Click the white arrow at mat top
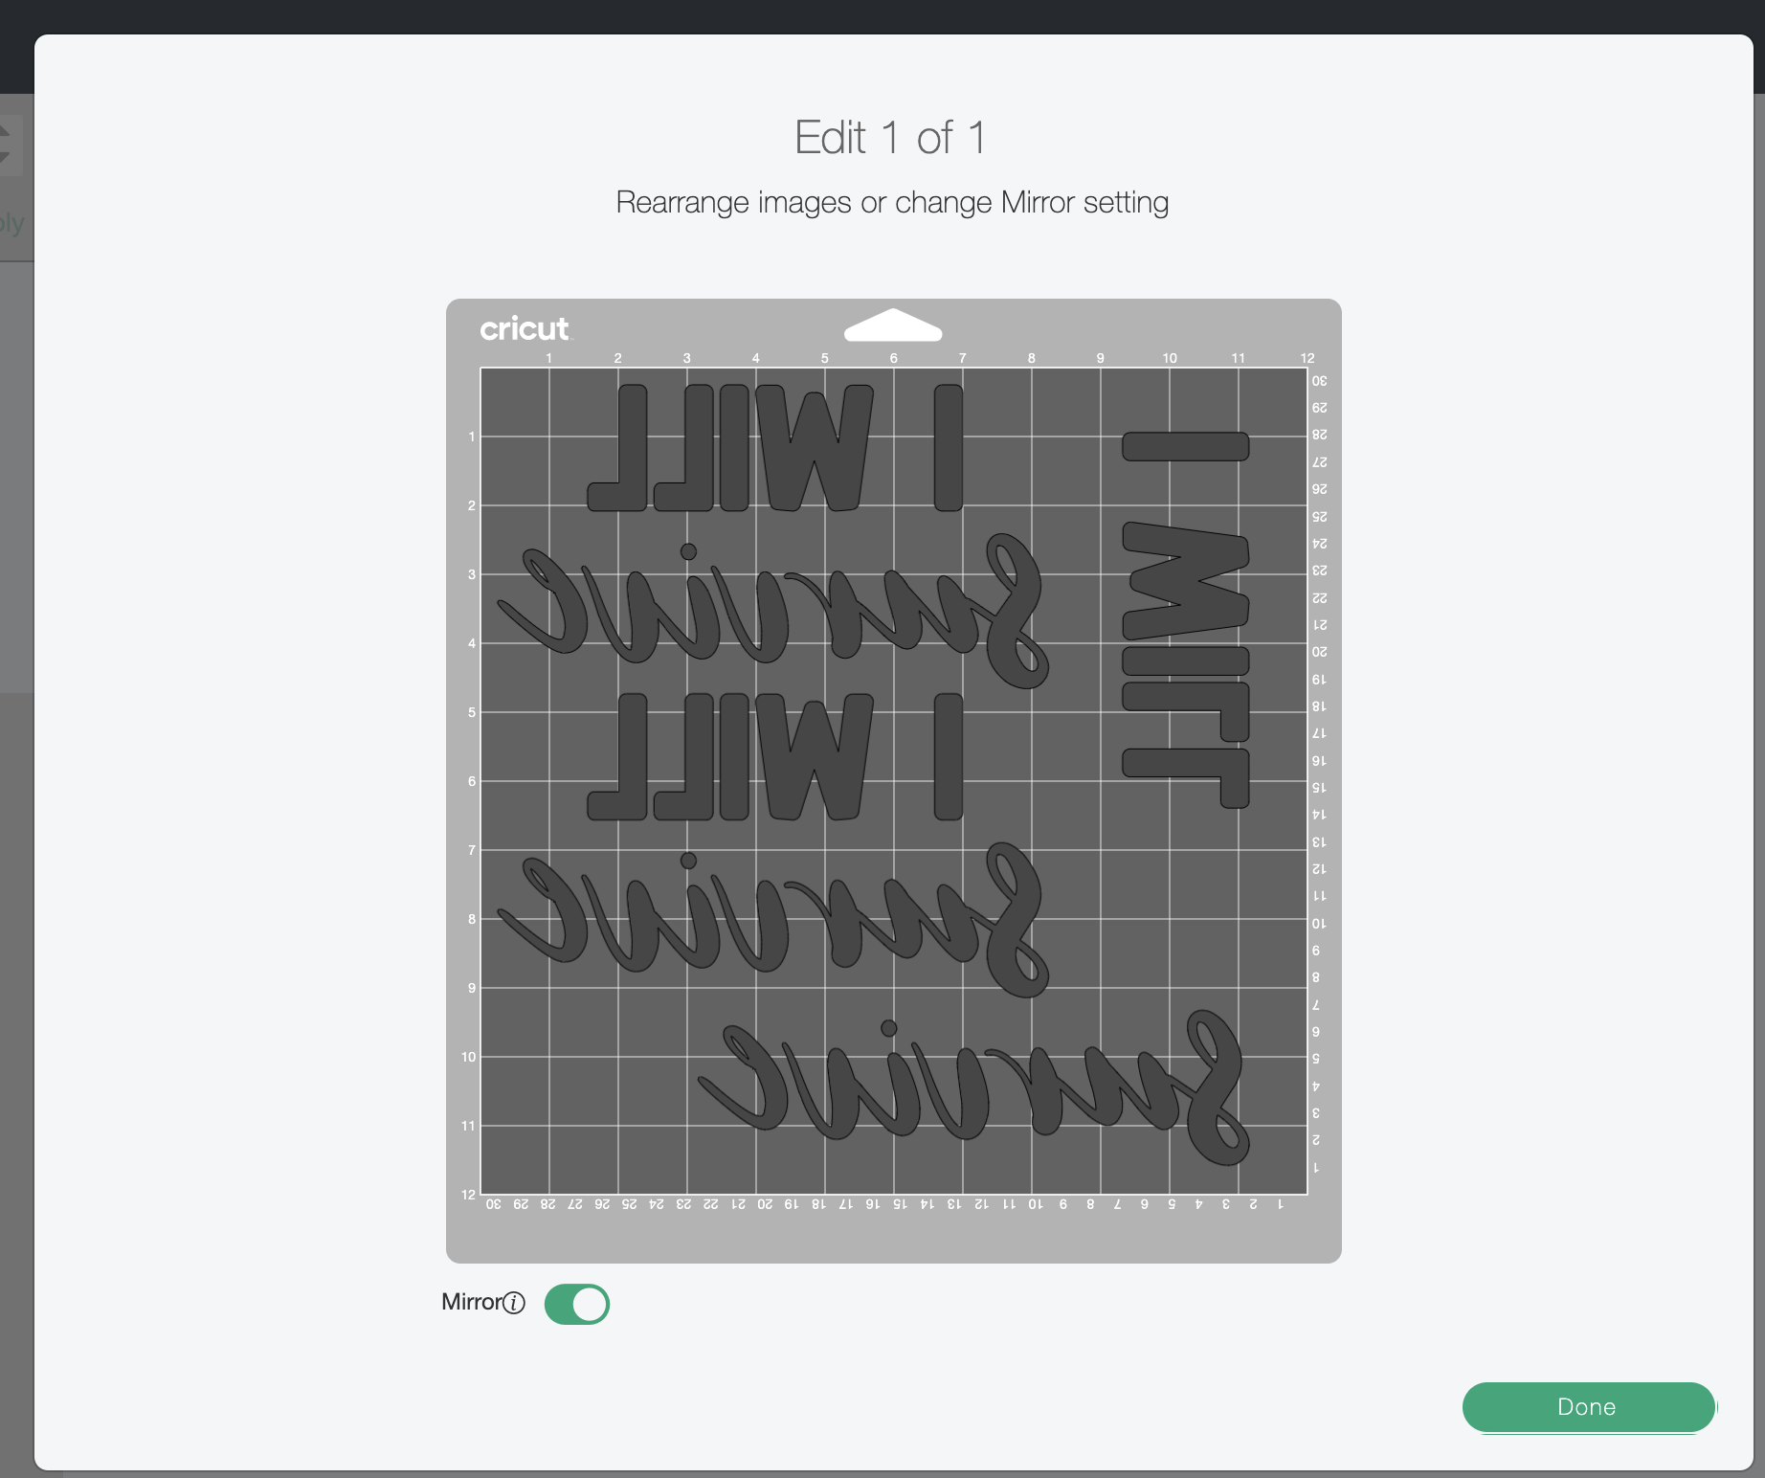 [x=892, y=325]
